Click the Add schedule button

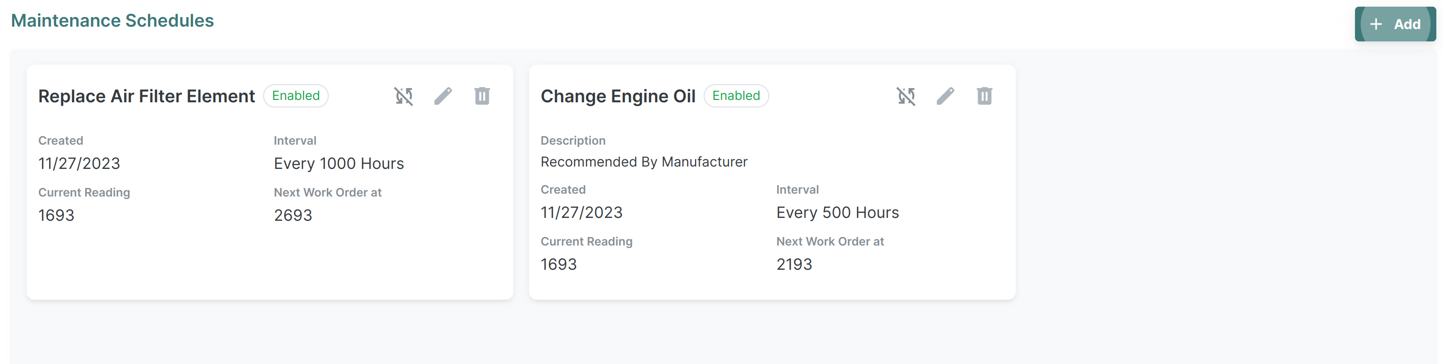tap(1395, 24)
